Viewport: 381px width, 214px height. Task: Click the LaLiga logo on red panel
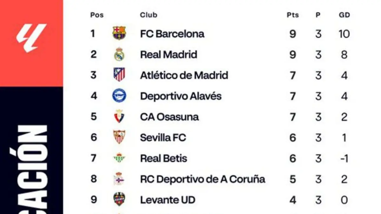31,38
